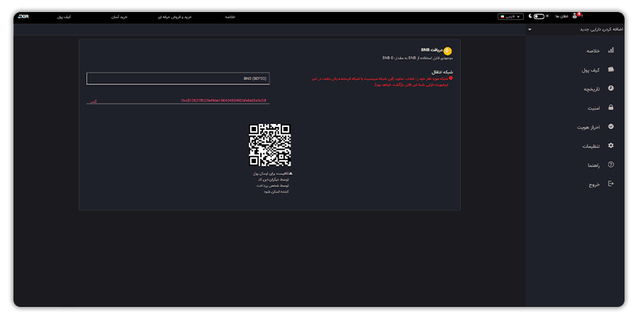This screenshot has height=319, width=638.
Task: Open کیف پول in the sidebar
Action: coord(591,70)
